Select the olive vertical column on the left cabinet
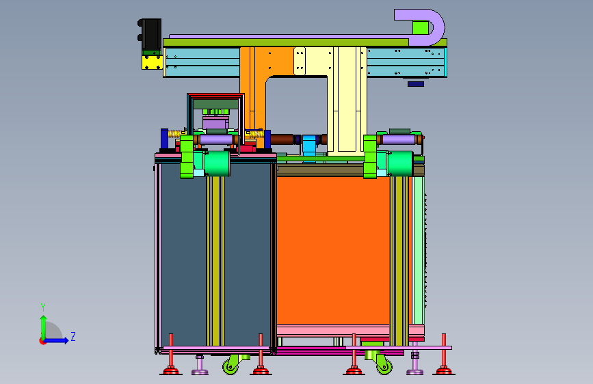Image resolution: width=593 pixels, height=384 pixels. [215, 261]
